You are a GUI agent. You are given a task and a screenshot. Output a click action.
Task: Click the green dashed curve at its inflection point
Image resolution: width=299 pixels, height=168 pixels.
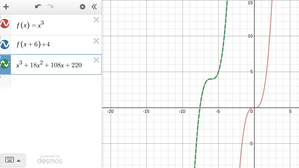coord(211,79)
